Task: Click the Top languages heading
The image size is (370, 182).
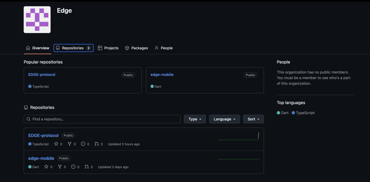Action: (x=291, y=103)
